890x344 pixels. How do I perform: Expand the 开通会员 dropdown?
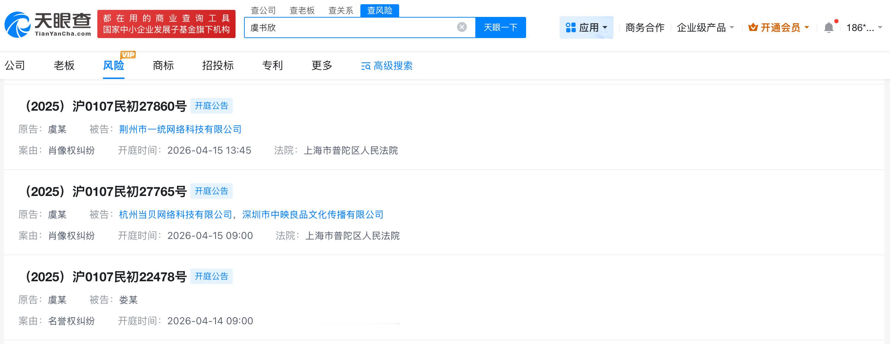779,27
